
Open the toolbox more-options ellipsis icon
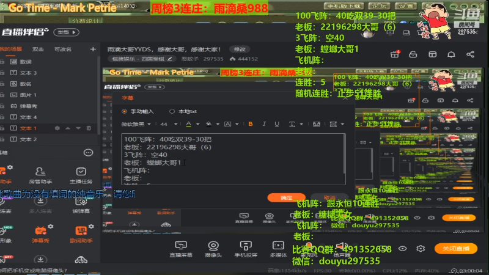coord(88,153)
